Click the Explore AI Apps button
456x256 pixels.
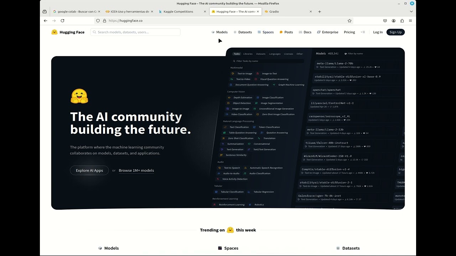click(x=89, y=170)
